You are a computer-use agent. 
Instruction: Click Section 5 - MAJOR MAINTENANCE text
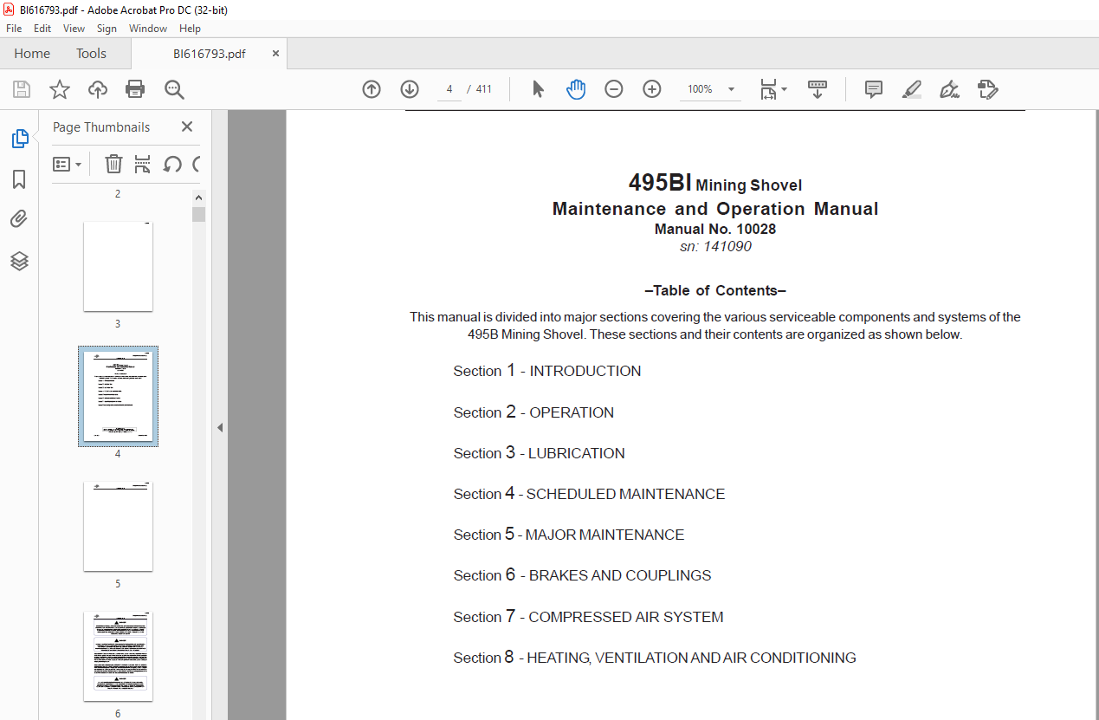click(569, 535)
